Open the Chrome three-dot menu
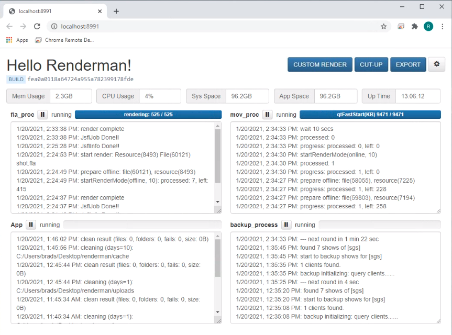 [x=442, y=26]
